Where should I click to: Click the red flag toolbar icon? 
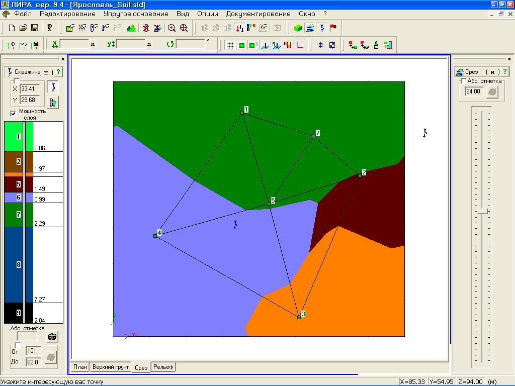pos(333,28)
